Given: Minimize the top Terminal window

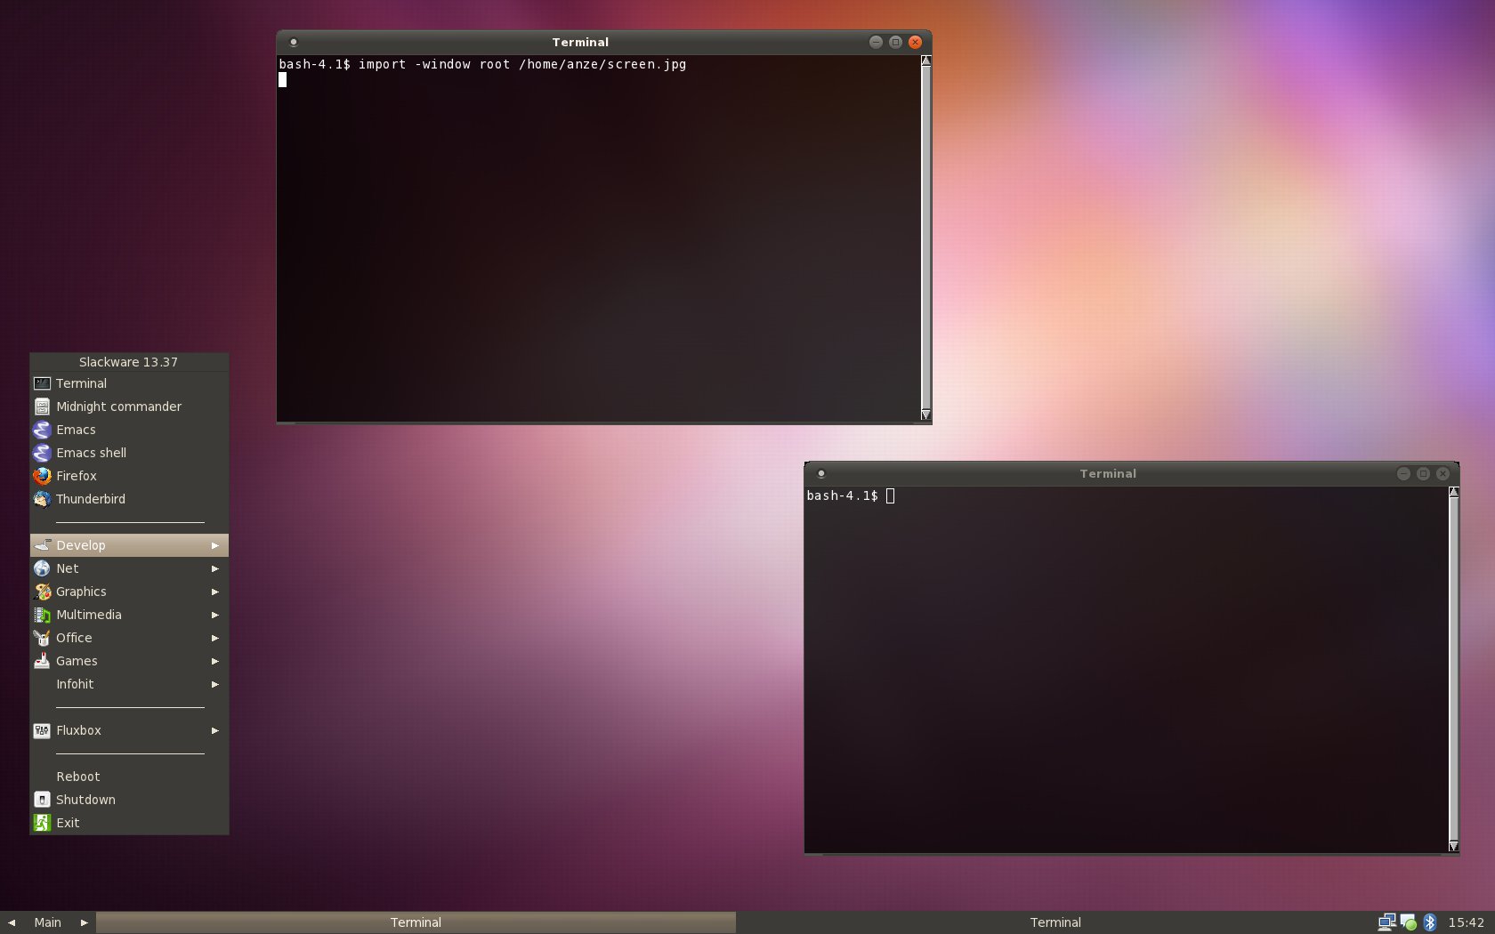Looking at the screenshot, I should (x=876, y=42).
